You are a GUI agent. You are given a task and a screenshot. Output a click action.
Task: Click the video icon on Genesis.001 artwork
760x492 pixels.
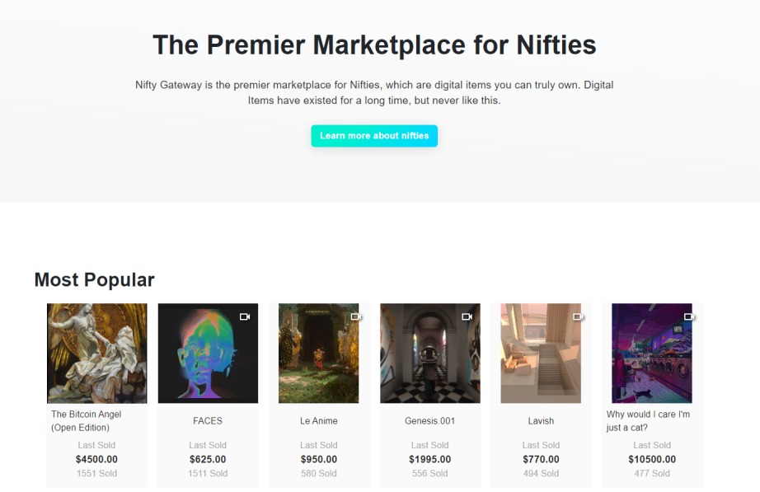pos(467,316)
